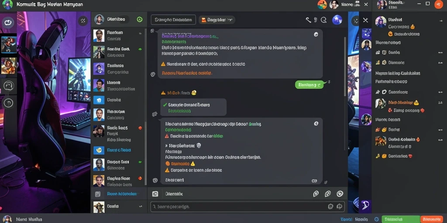Click the collapse-arrows icon over the gaming chair wallpaper
This screenshot has width=447, height=223.
83,20
